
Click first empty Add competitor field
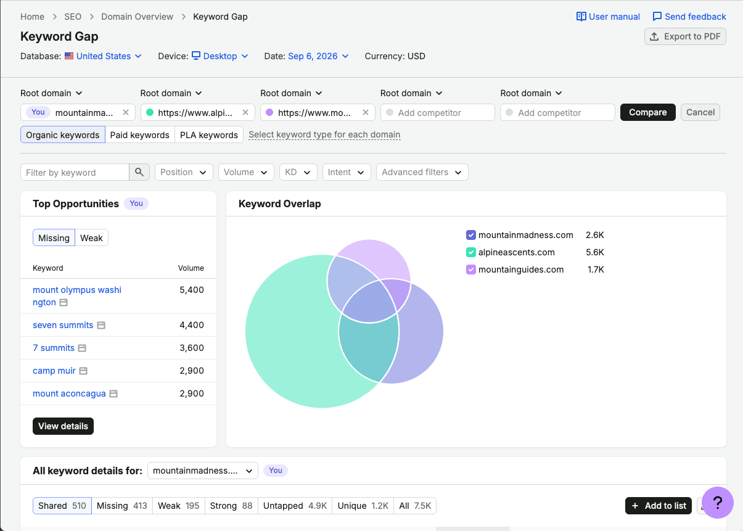click(x=438, y=112)
